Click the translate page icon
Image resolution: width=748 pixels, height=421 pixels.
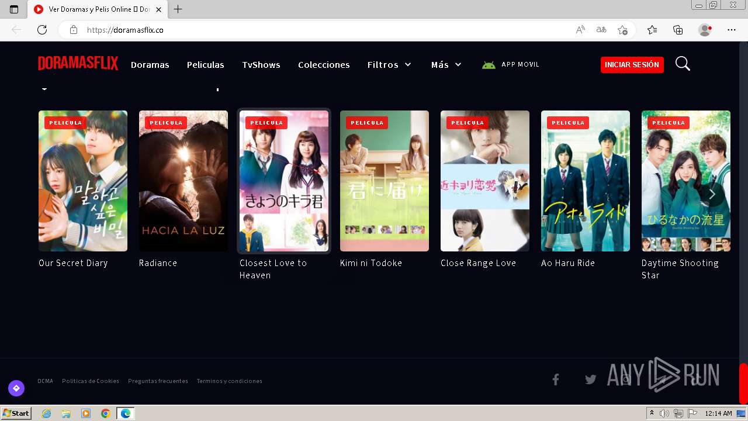[x=601, y=30]
